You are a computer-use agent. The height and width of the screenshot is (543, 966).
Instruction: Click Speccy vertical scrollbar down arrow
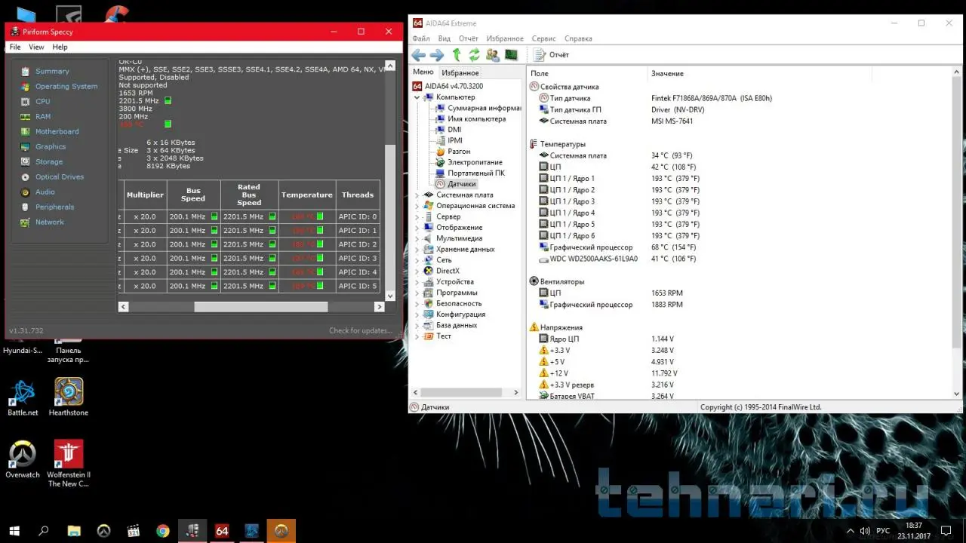pyautogui.click(x=390, y=296)
